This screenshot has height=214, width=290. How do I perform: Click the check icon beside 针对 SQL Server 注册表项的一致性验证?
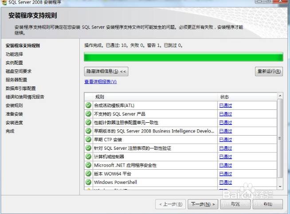point(88,148)
